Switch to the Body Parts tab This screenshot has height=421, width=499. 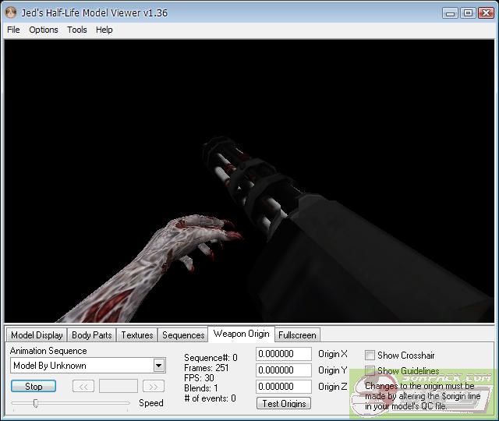(x=91, y=335)
